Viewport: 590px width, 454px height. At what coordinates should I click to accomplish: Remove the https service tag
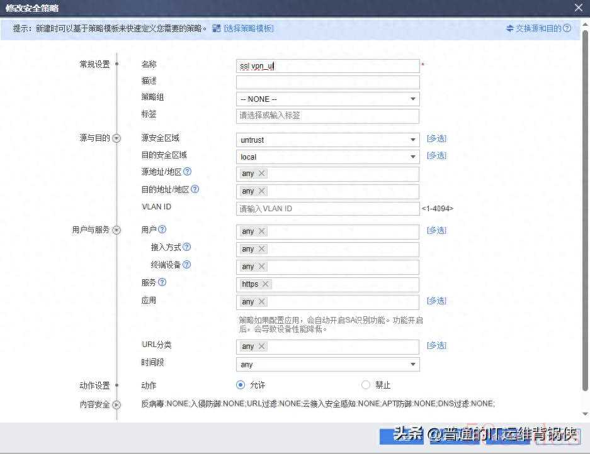[266, 284]
